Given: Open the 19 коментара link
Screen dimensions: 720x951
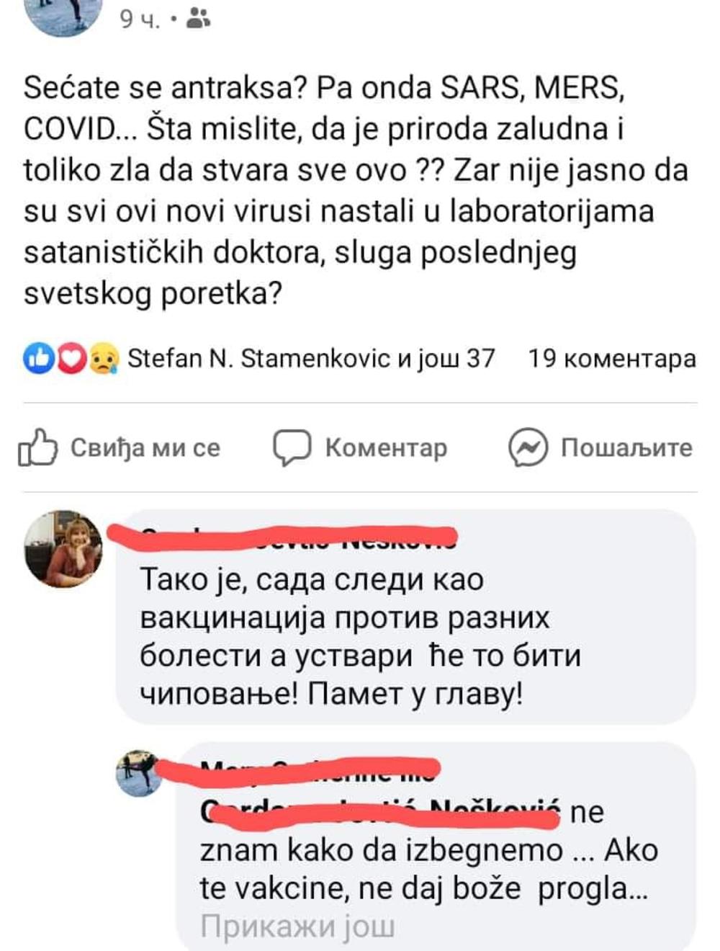Looking at the screenshot, I should pos(612,359).
